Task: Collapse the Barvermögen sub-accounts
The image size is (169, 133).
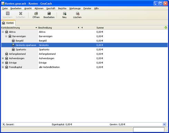Action: point(6,36)
